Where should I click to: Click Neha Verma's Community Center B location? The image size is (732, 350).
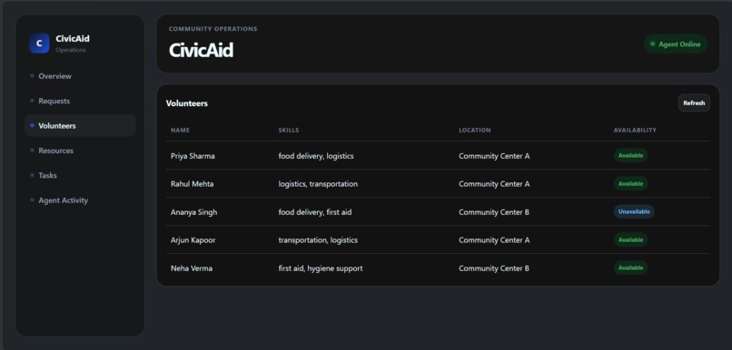[494, 268]
